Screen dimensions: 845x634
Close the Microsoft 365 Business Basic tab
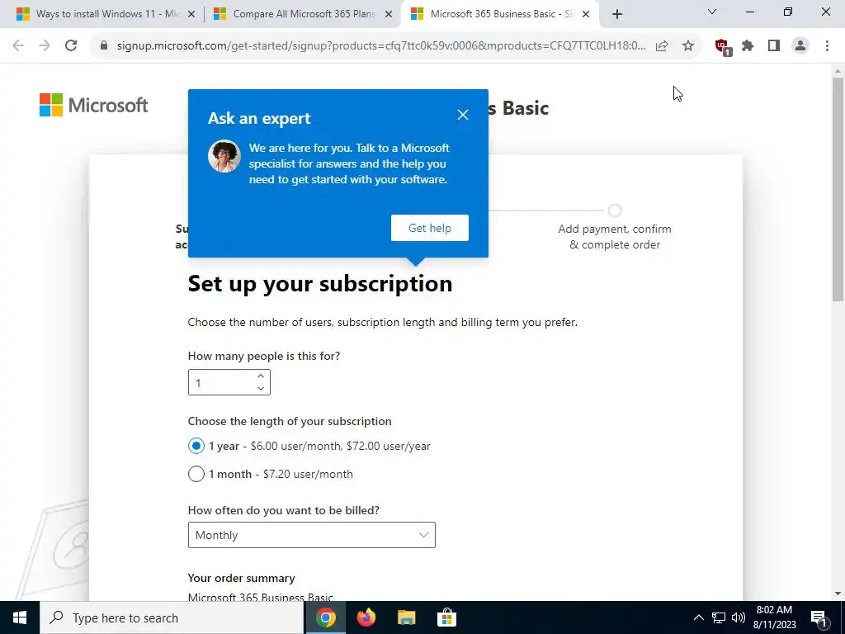[x=586, y=15]
